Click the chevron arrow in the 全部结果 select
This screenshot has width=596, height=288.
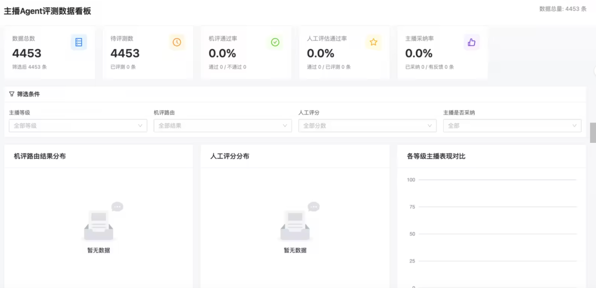point(285,126)
